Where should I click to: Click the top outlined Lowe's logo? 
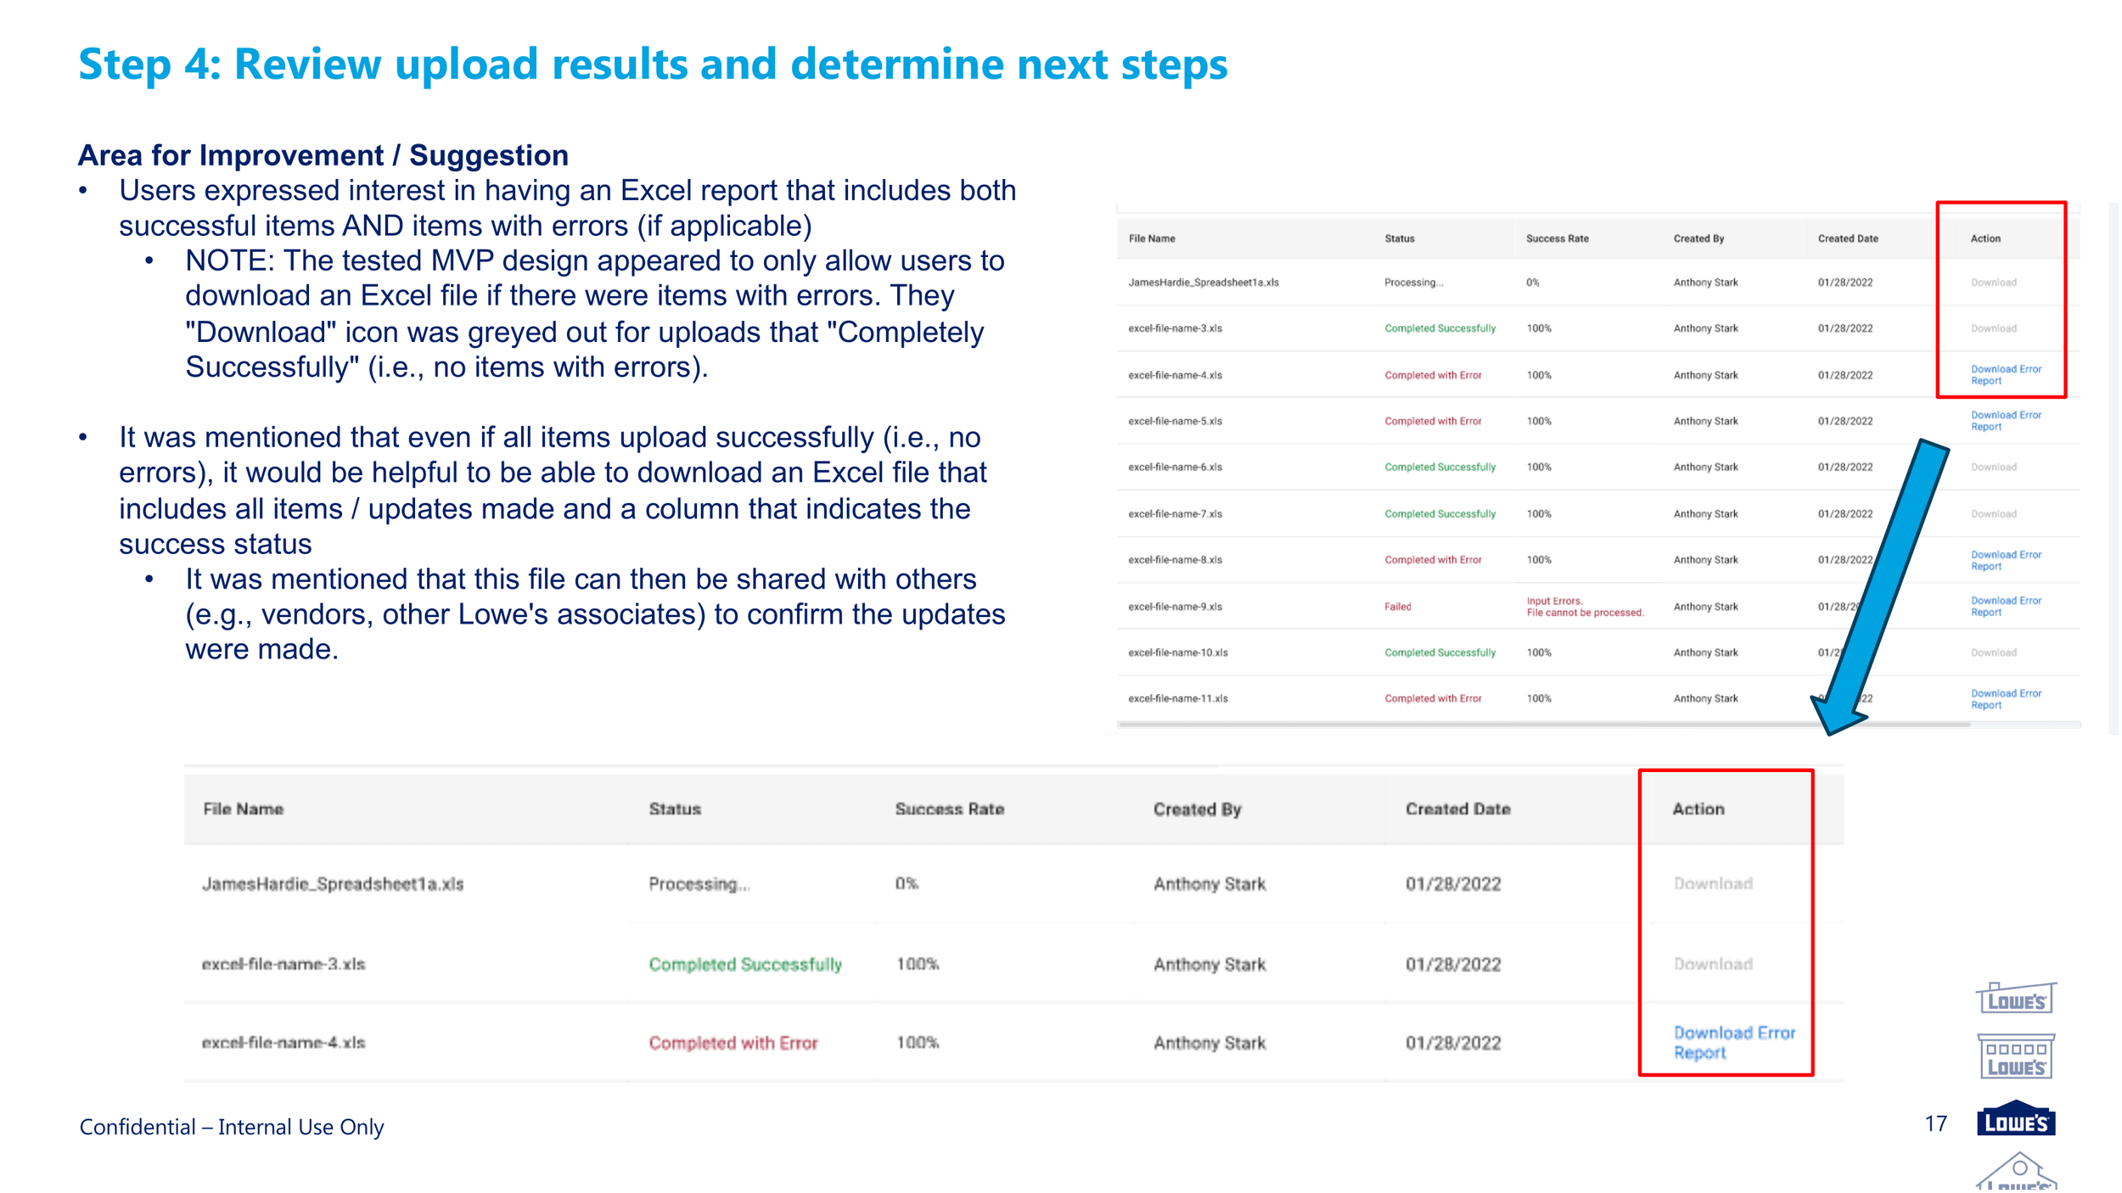[x=2015, y=998]
